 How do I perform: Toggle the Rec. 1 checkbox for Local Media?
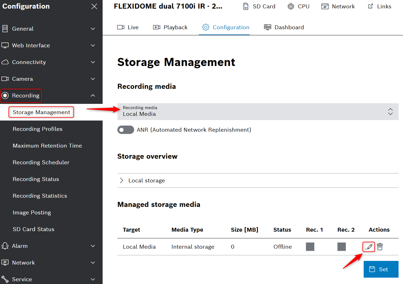coord(310,247)
